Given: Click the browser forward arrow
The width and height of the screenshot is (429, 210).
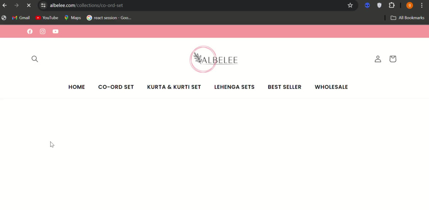Looking at the screenshot, I should point(17,5).
